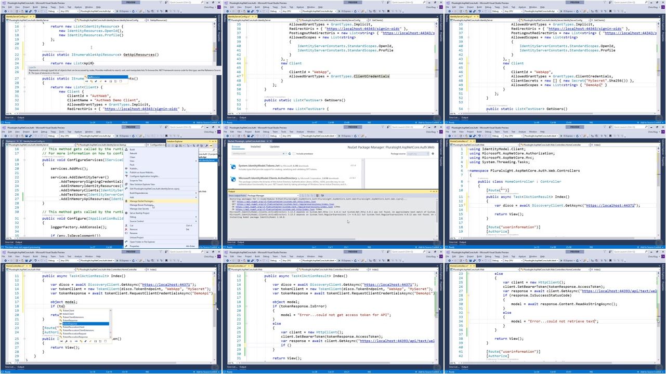
Task: Switch to the Installed tab in NuGet Package Manager
Action: click(255, 146)
